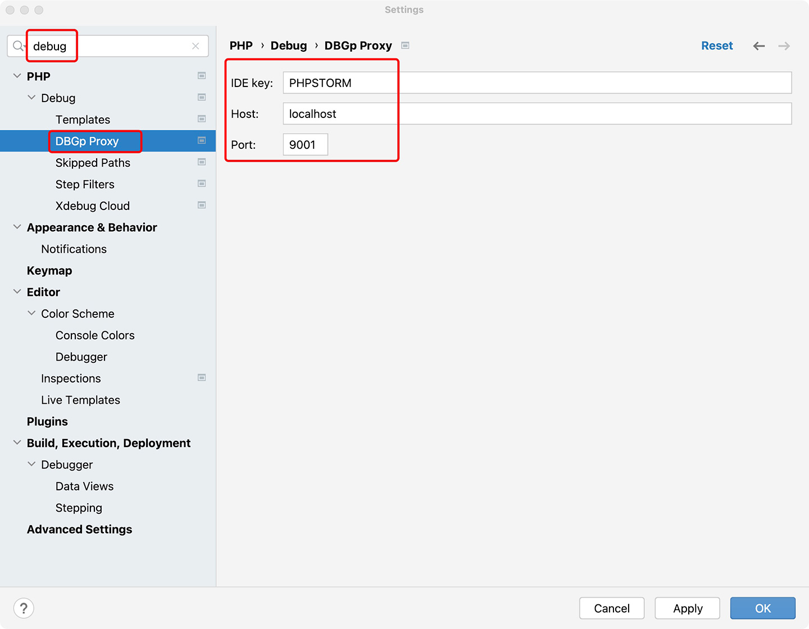Select the Editor settings entry

coord(43,292)
